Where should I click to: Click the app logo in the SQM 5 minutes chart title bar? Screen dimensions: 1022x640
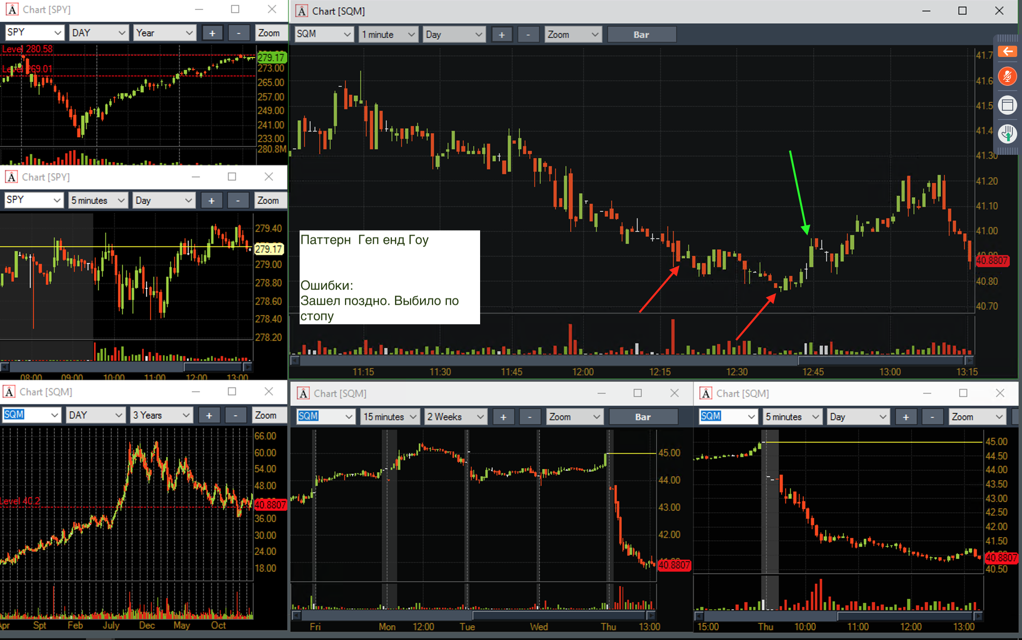pyautogui.click(x=706, y=393)
